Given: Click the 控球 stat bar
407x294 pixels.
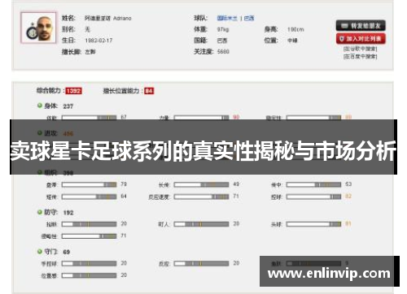Looking at the screenshot, I should pos(313,197).
